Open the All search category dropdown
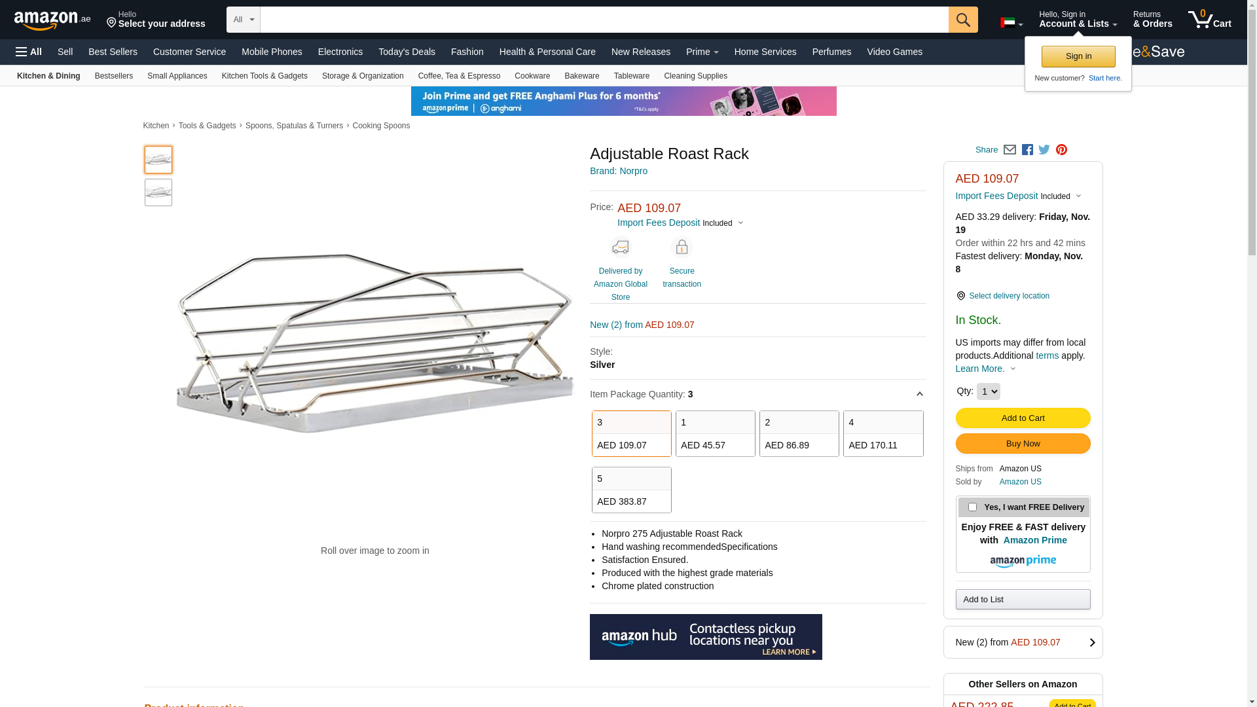This screenshot has height=707, width=1257. click(x=243, y=20)
